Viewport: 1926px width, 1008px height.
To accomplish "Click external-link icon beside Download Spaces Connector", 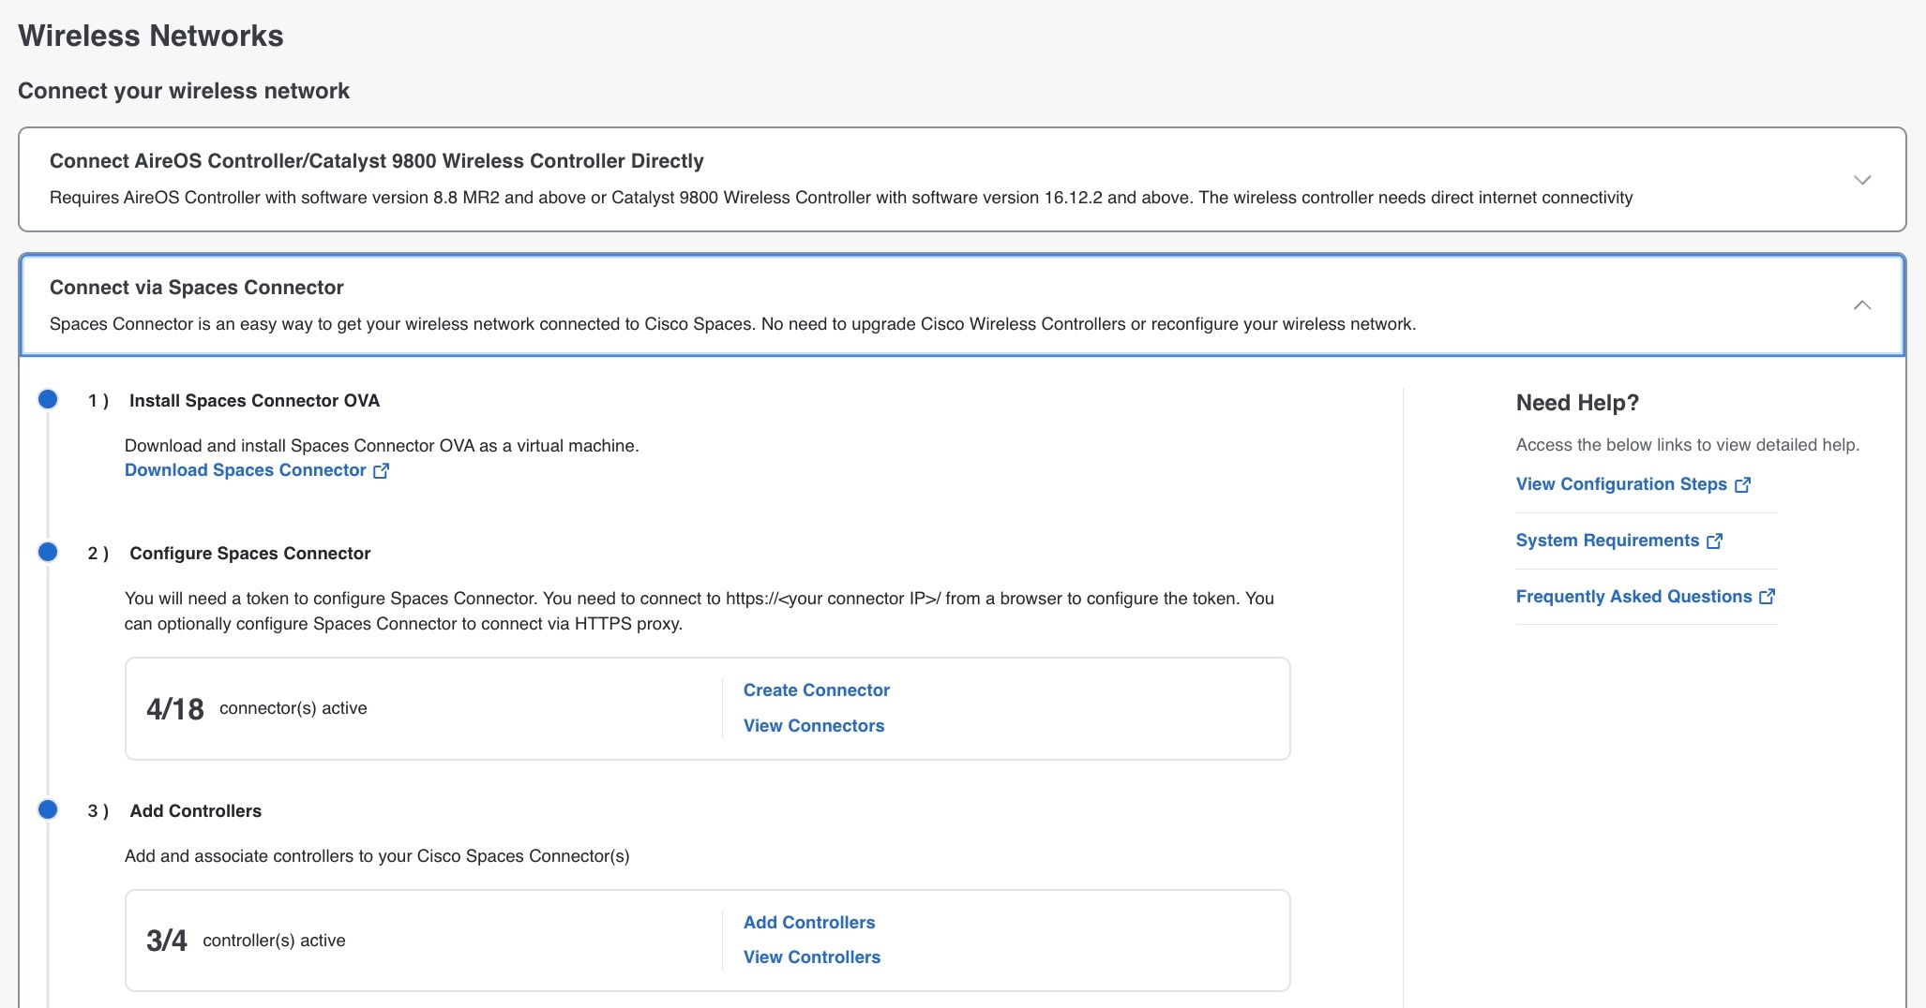I will coord(381,470).
